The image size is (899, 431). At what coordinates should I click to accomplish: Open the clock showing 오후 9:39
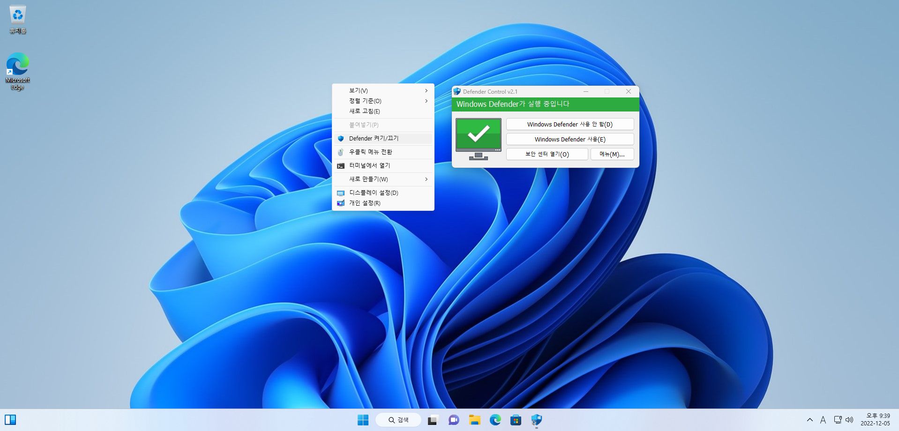(x=875, y=420)
